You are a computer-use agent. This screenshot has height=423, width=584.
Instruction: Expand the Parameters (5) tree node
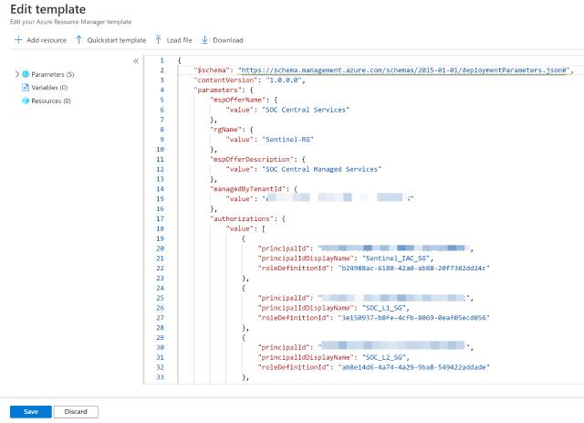(x=16, y=74)
